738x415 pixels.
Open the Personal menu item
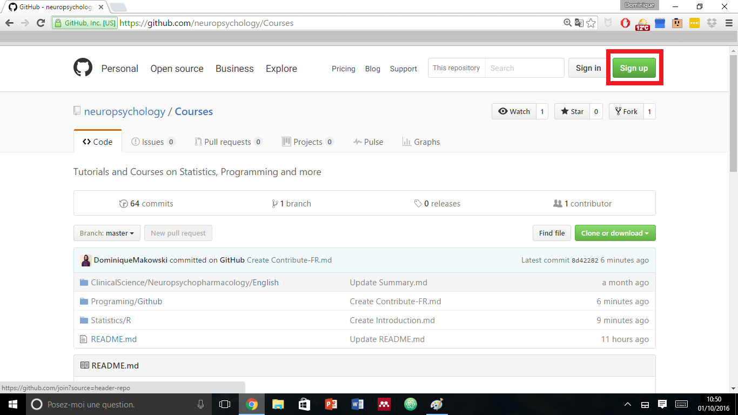pyautogui.click(x=120, y=69)
